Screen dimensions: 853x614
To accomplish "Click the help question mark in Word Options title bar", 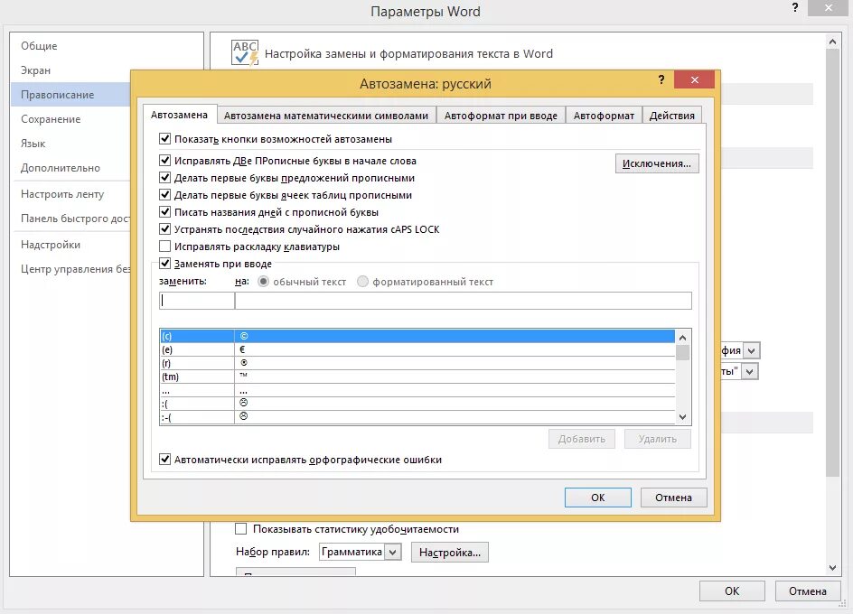I will pyautogui.click(x=795, y=7).
